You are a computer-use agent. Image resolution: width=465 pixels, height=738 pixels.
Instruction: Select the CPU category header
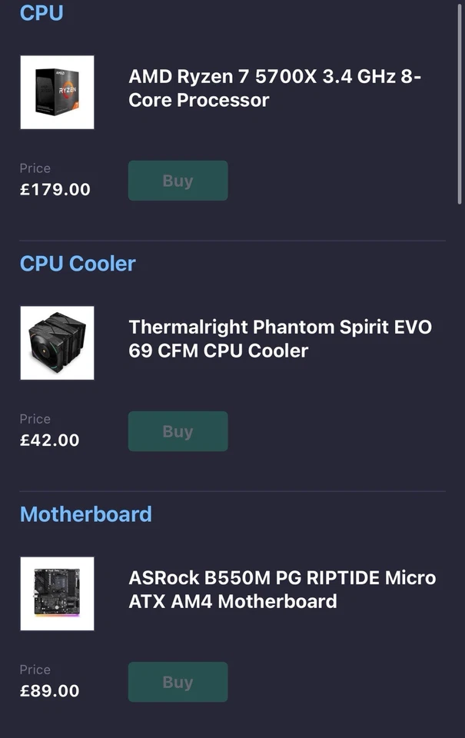click(x=41, y=13)
